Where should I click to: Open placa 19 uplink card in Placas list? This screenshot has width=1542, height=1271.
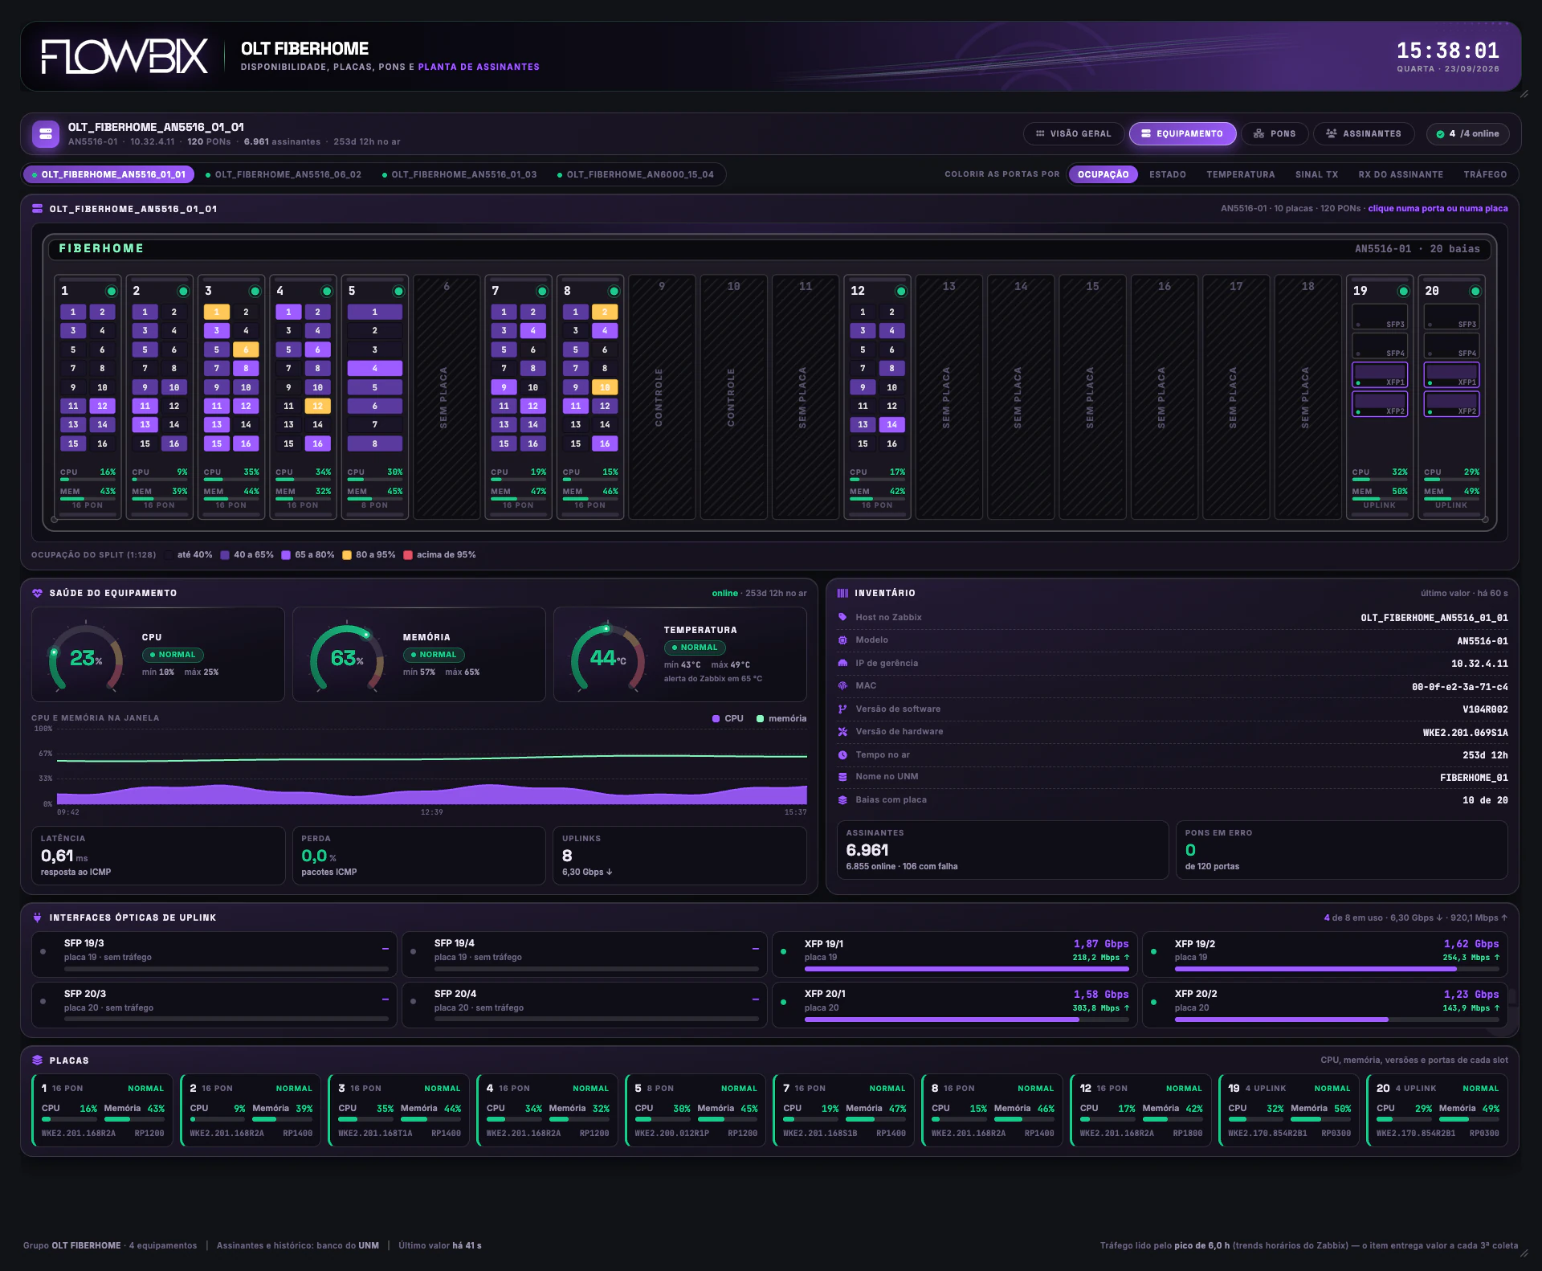pyautogui.click(x=1289, y=1110)
